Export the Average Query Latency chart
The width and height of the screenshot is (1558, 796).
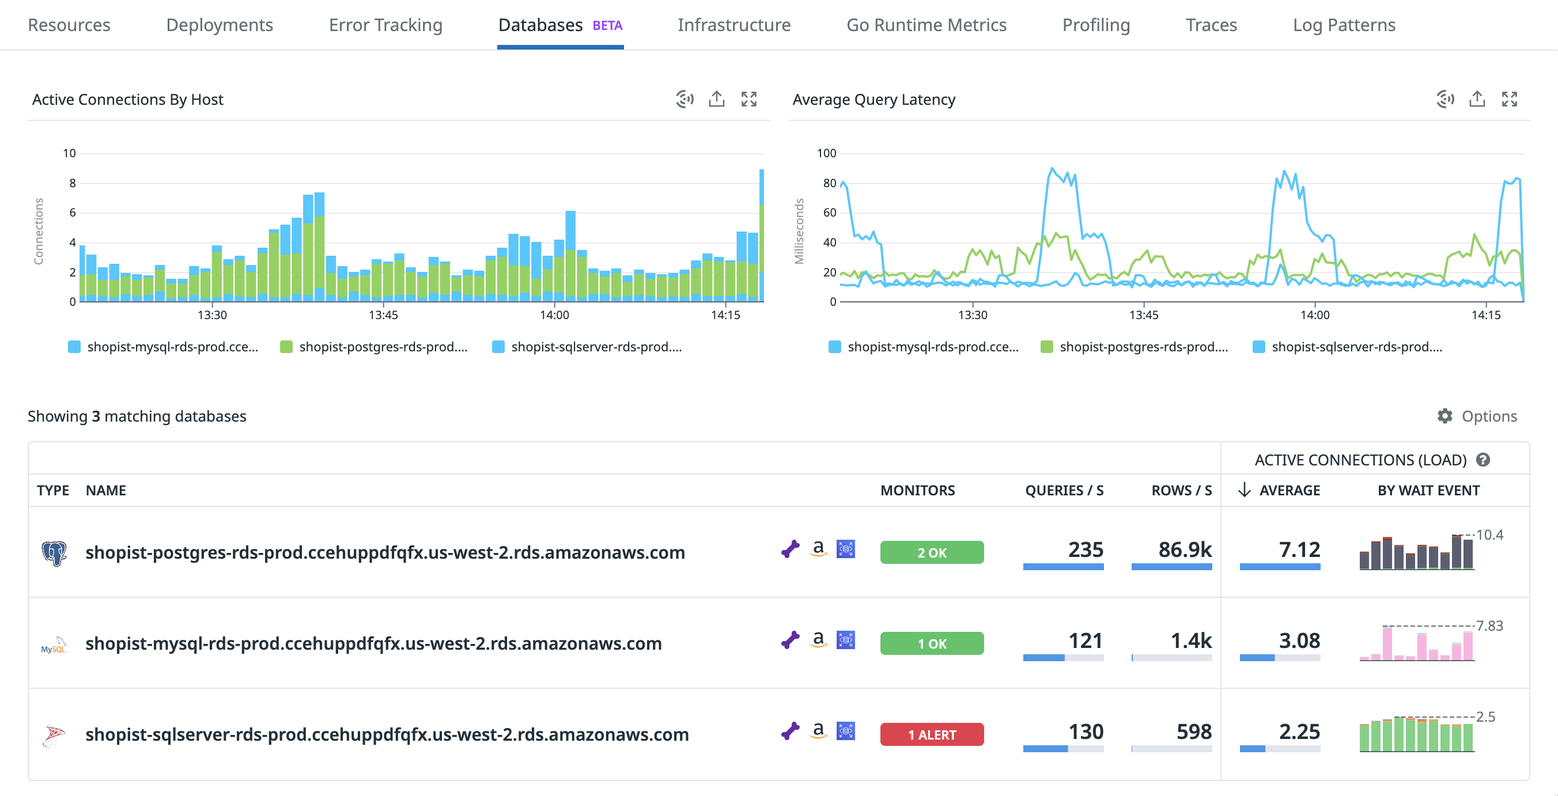(x=1476, y=98)
